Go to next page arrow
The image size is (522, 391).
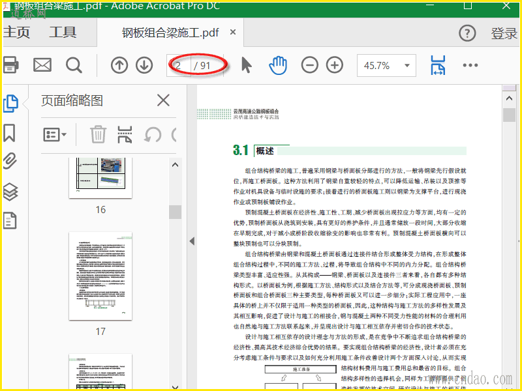pos(144,65)
